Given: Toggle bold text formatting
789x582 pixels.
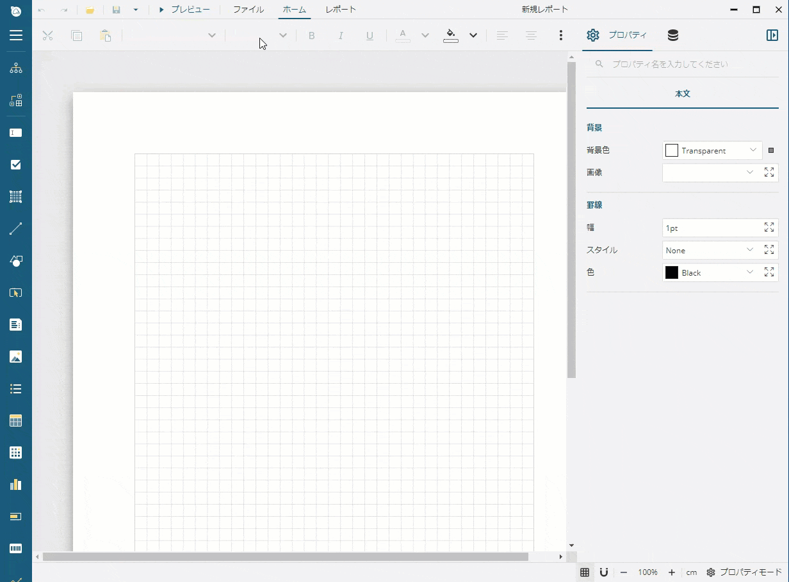Looking at the screenshot, I should tap(312, 35).
